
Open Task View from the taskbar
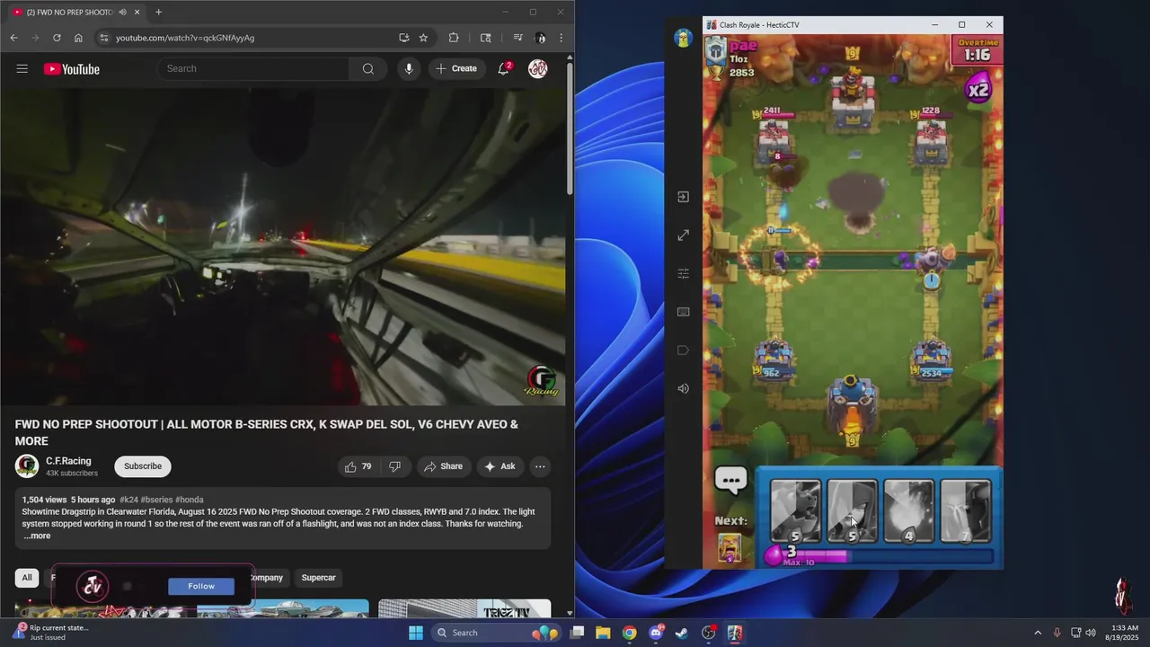[x=578, y=633]
